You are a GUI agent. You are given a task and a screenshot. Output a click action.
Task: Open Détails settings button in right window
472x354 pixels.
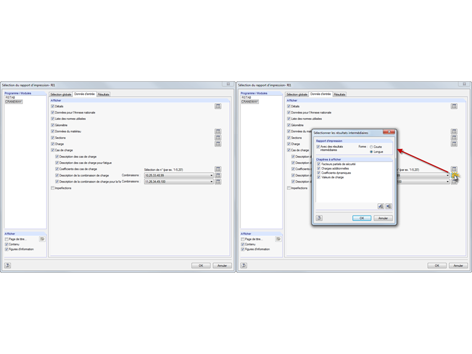[454, 106]
